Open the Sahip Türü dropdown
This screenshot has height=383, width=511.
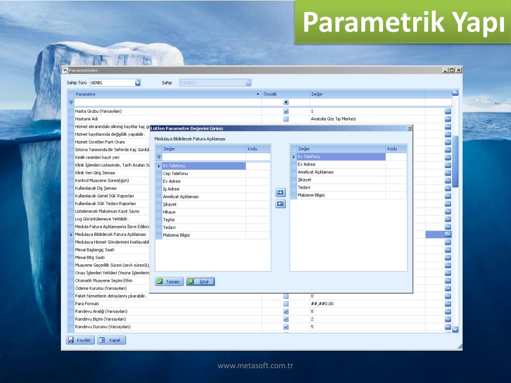pos(138,83)
